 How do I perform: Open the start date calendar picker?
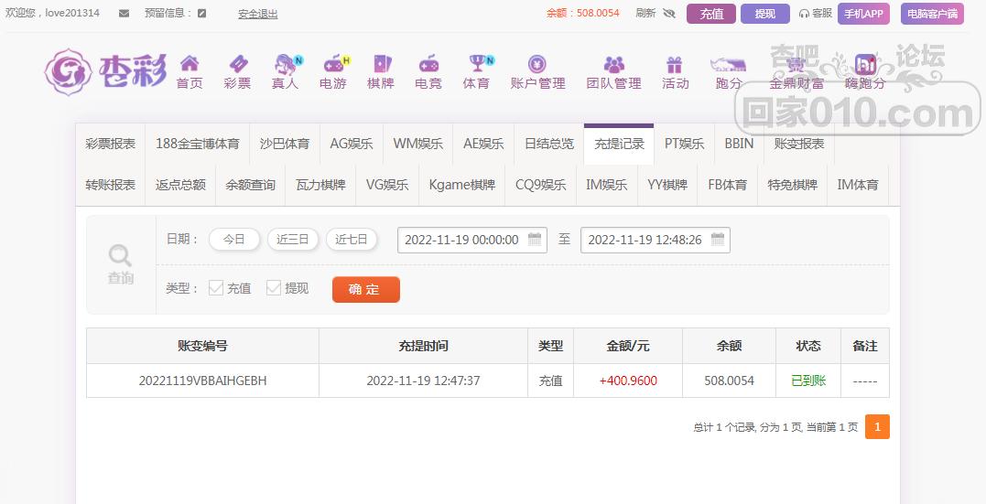[535, 240]
